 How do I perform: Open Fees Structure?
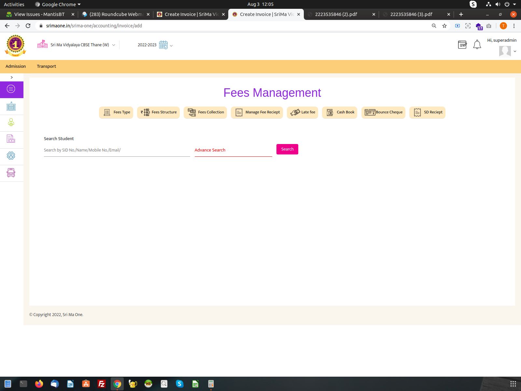(x=158, y=112)
